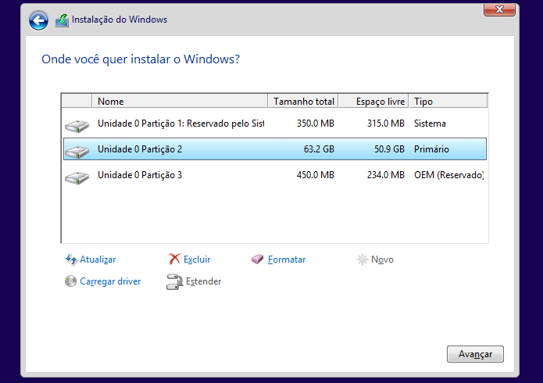Click the Tipo column header

coord(448,101)
